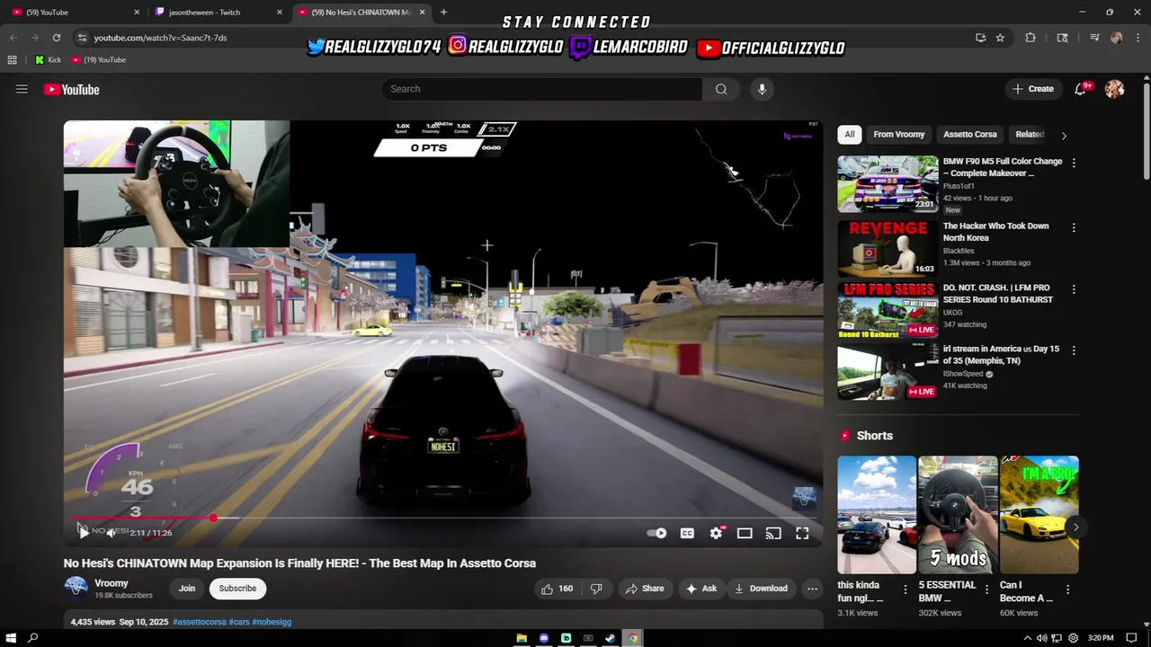Click the Share button
This screenshot has width=1151, height=647.
[x=645, y=589]
